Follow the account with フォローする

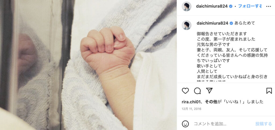(250, 6)
